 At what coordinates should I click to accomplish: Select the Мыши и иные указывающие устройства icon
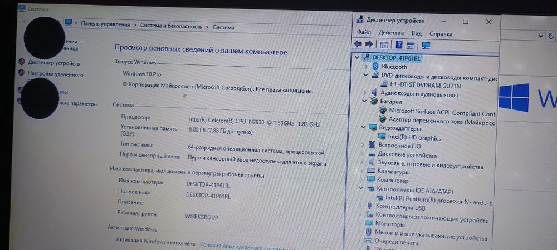coord(369,232)
